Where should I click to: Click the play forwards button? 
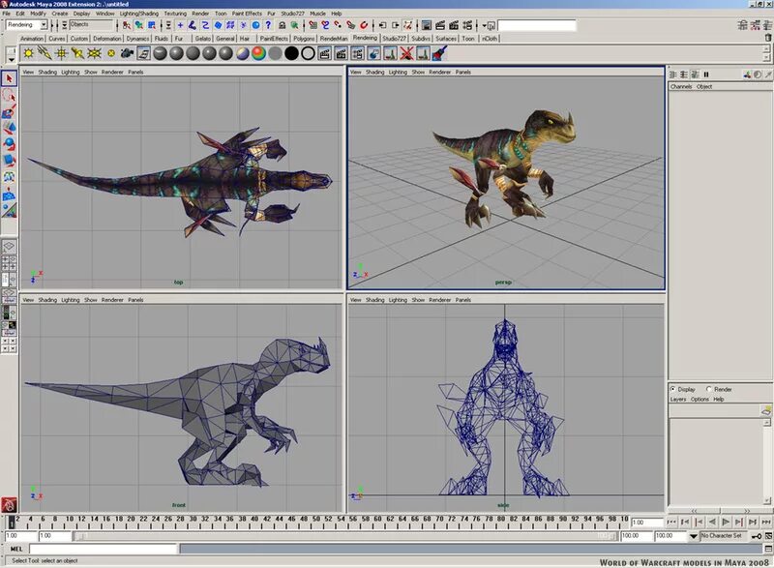click(726, 522)
